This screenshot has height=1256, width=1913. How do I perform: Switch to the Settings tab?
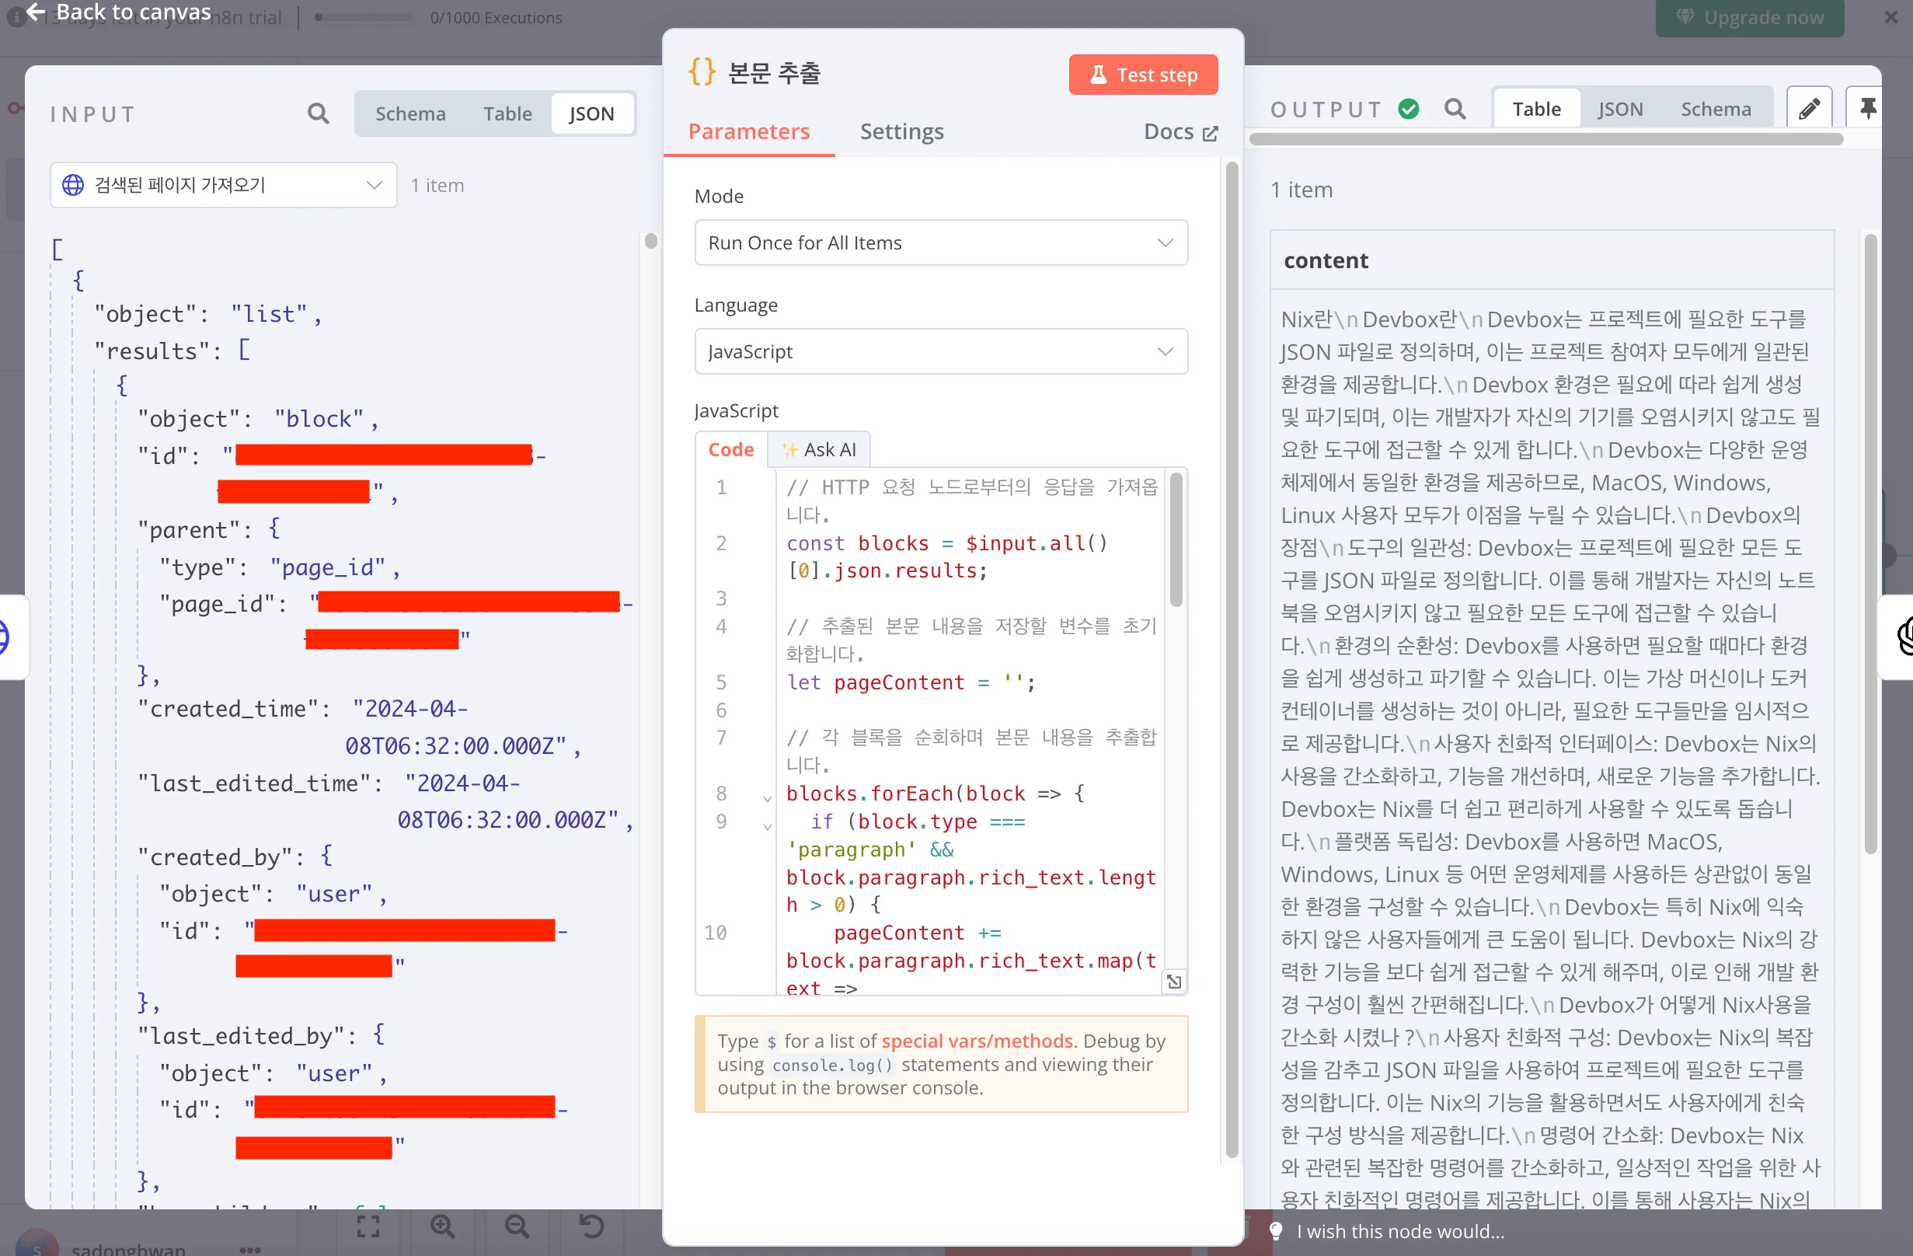902,131
